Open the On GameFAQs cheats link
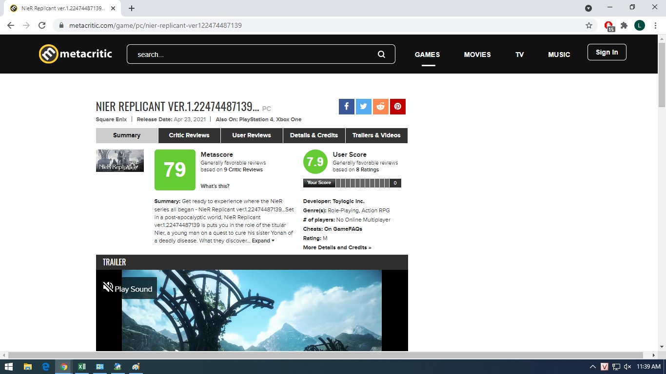666x374 pixels. pos(343,229)
